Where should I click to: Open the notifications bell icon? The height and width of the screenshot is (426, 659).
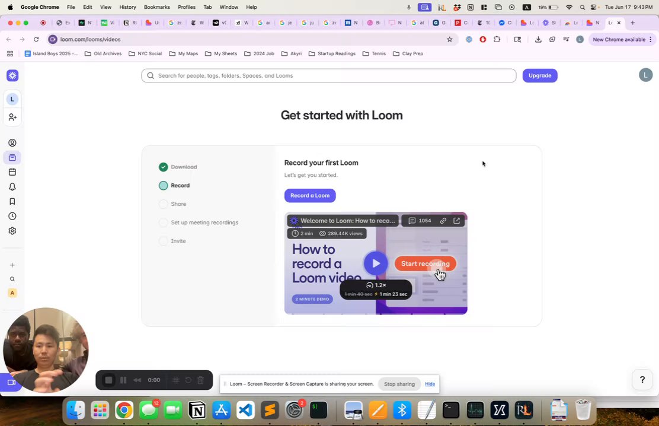pos(12,186)
